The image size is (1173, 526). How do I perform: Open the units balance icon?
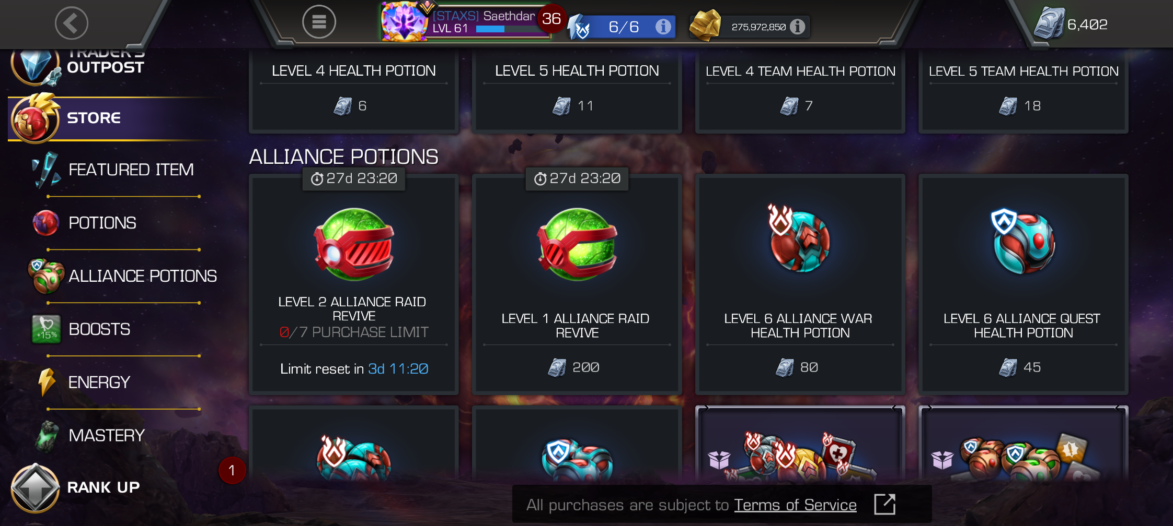(x=1049, y=23)
